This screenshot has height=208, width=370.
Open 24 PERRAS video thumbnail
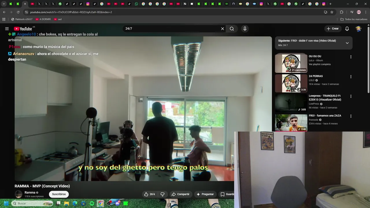click(x=291, y=83)
